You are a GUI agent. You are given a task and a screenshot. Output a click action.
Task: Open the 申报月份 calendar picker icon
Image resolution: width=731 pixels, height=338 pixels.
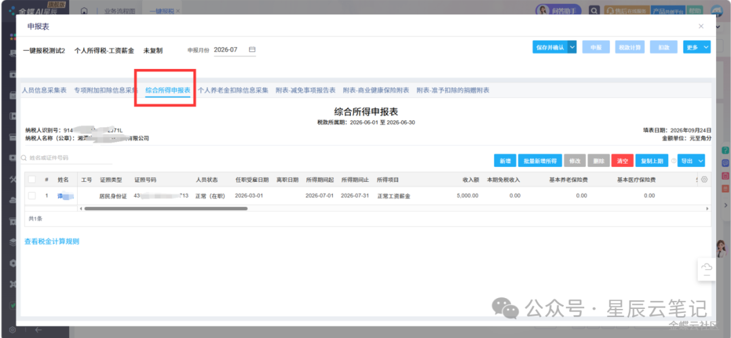[x=252, y=49]
